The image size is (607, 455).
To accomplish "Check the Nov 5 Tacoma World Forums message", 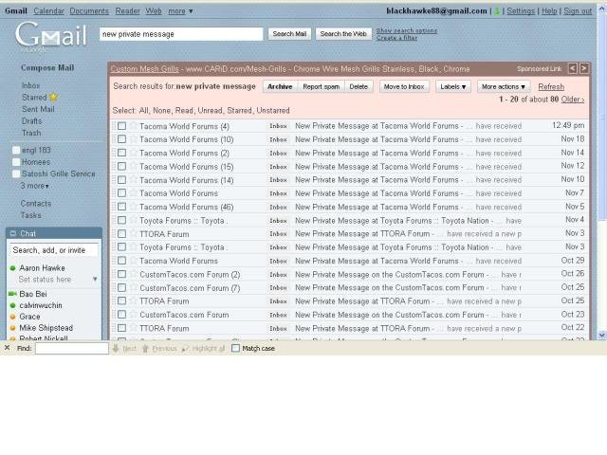I will click(122, 207).
